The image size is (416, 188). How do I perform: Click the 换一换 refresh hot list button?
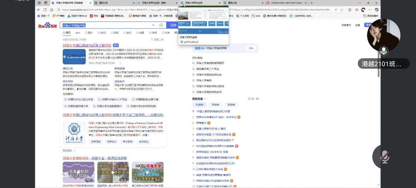253,99
